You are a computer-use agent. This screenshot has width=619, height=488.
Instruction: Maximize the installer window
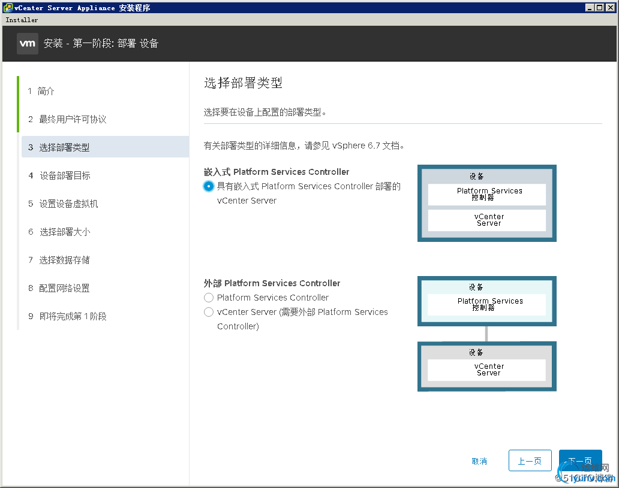click(x=599, y=8)
